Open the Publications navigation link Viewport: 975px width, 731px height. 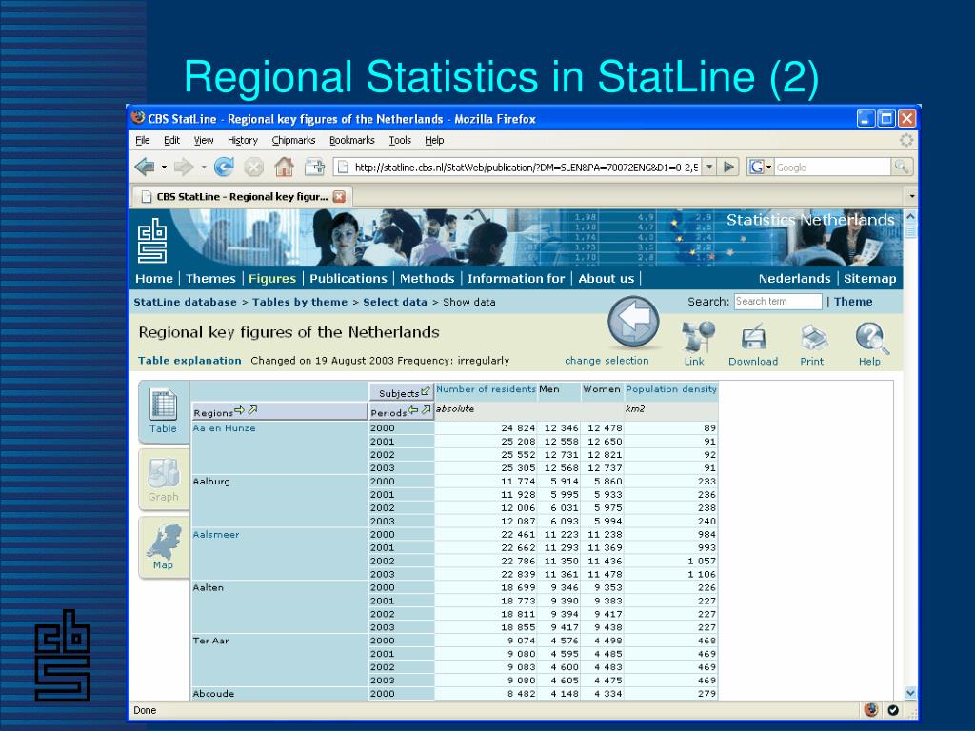(348, 279)
